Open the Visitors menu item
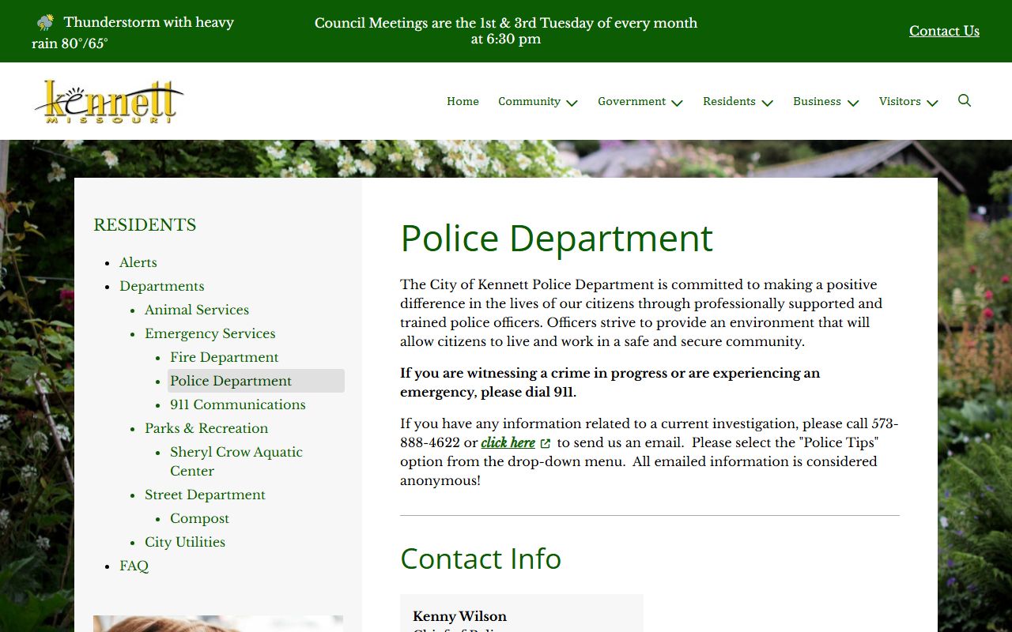1012x632 pixels. point(900,101)
